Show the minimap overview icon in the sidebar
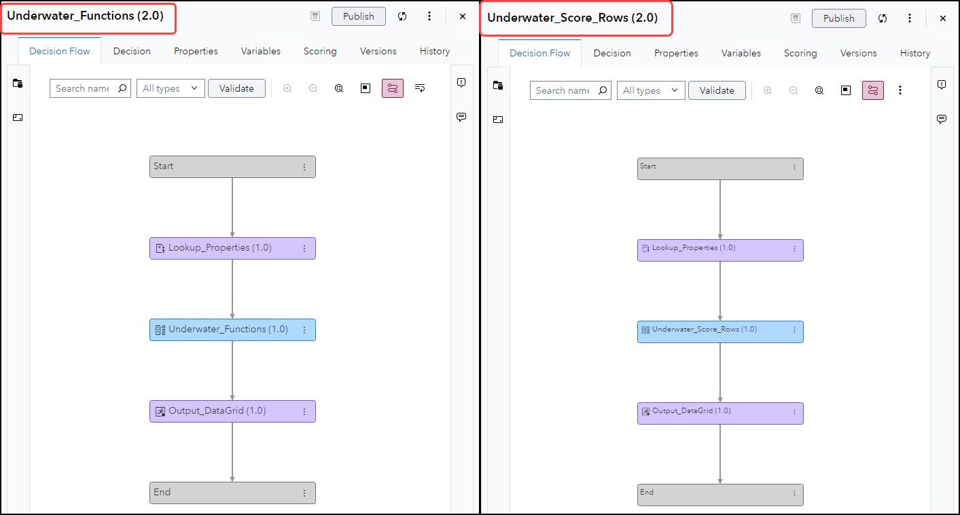This screenshot has height=515, width=960. [x=18, y=117]
